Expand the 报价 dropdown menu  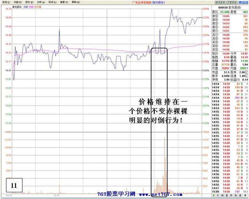[x=28, y=2]
